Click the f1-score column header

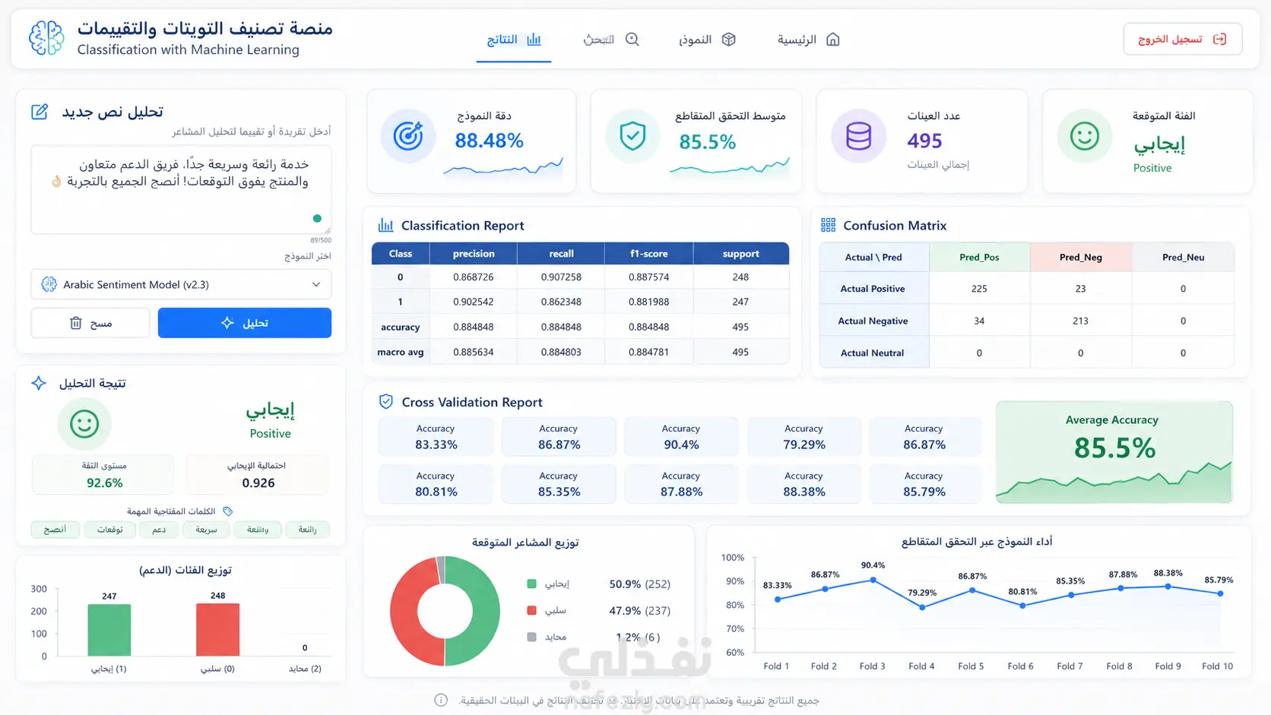648,254
